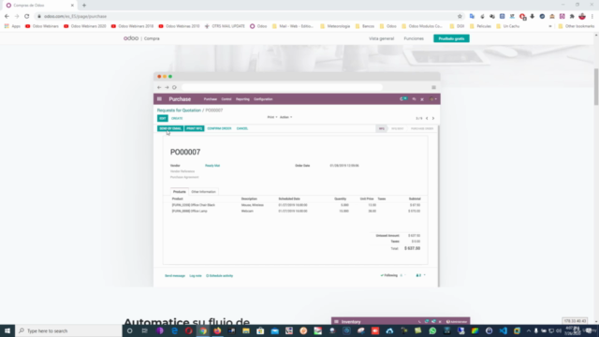Open the Windows Start menu
Viewport: 599px width, 337px height.
(x=7, y=330)
